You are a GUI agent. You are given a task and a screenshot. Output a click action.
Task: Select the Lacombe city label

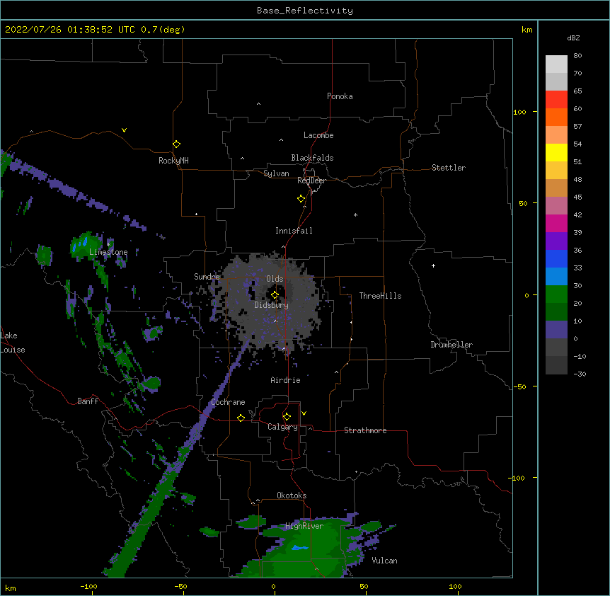pos(318,135)
